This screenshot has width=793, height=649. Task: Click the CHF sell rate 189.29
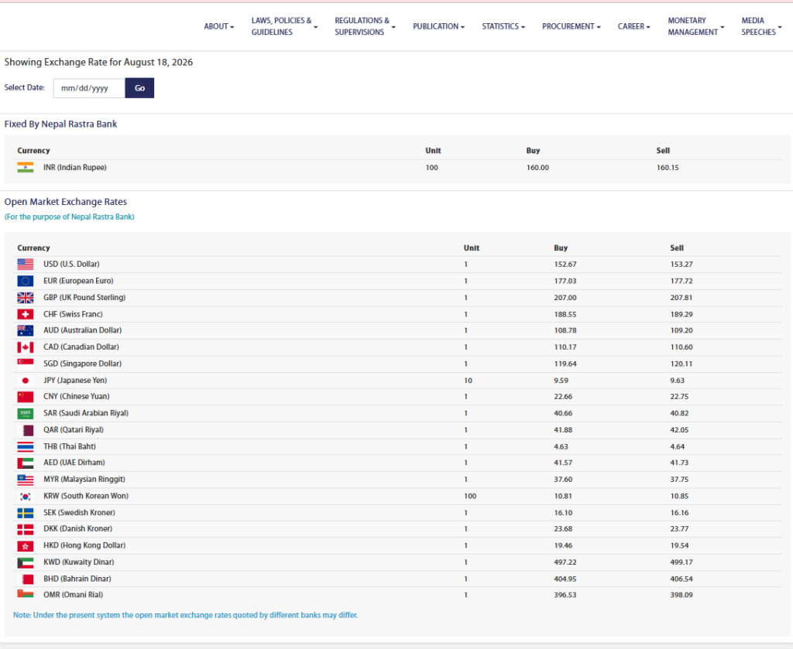click(x=681, y=314)
